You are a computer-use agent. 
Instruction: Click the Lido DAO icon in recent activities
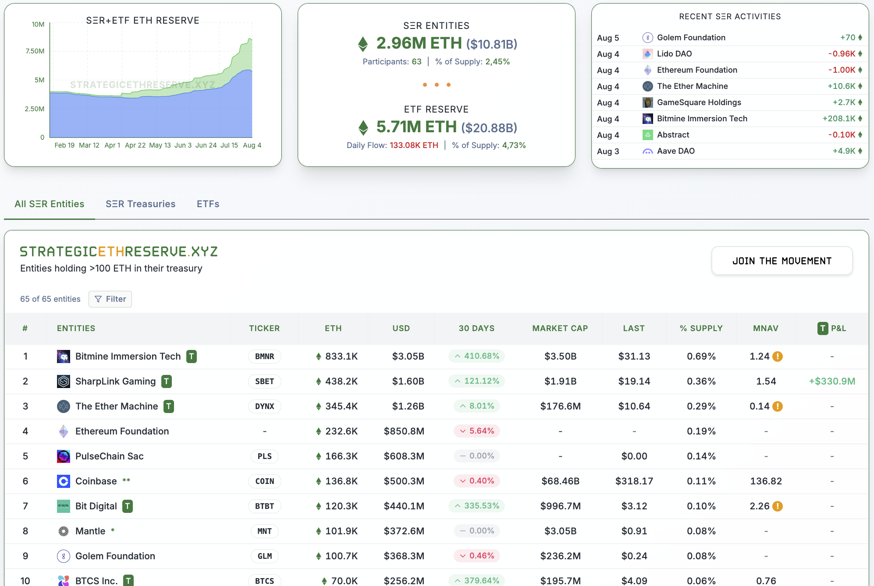click(647, 54)
